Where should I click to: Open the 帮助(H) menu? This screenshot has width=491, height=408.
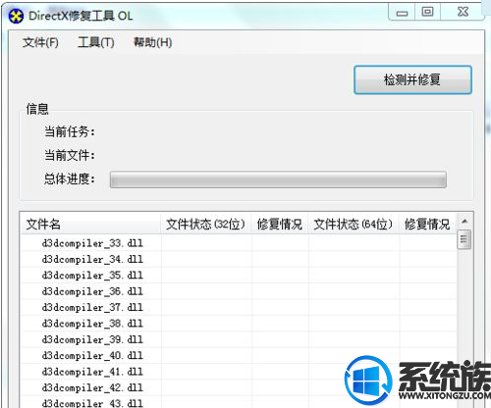coord(152,42)
